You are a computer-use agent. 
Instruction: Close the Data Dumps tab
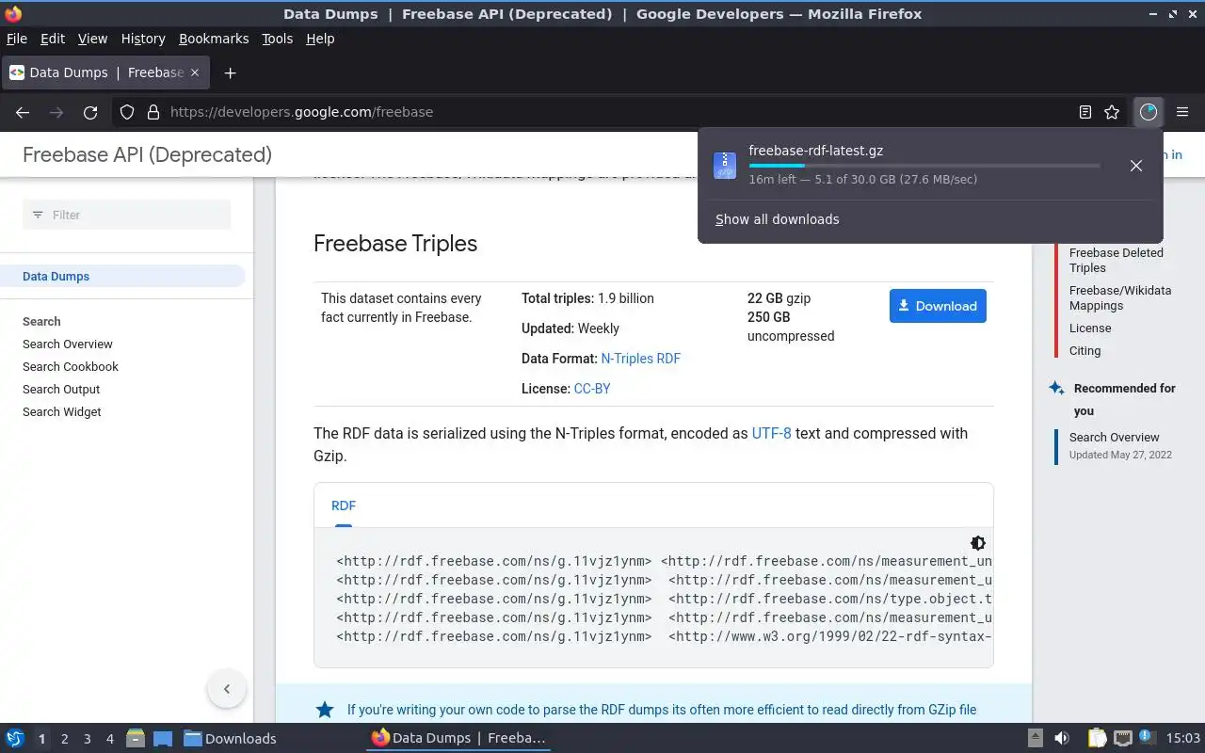pyautogui.click(x=195, y=72)
